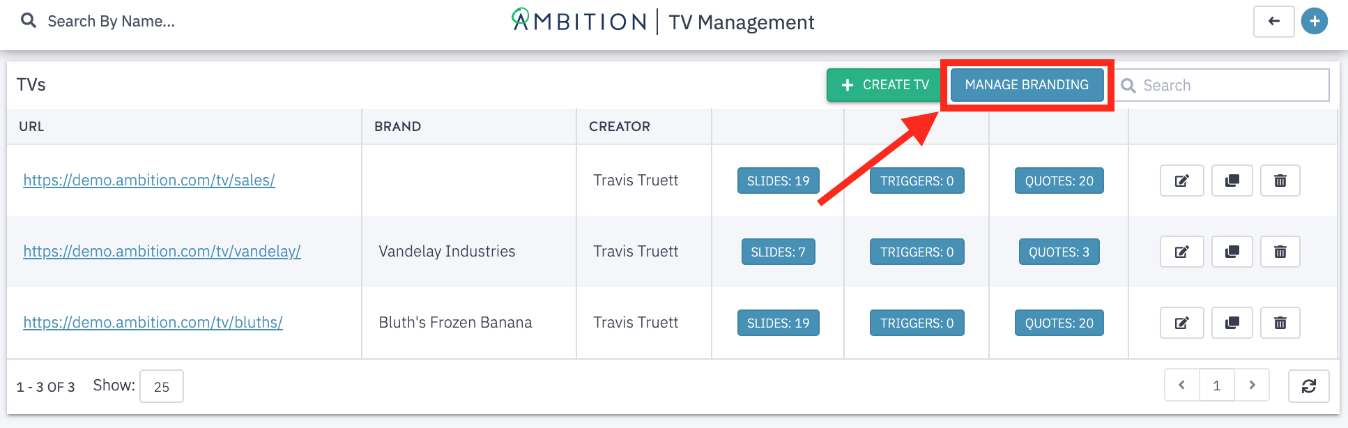Duplicate the sales TV row
This screenshot has height=428, width=1348.
click(1232, 181)
